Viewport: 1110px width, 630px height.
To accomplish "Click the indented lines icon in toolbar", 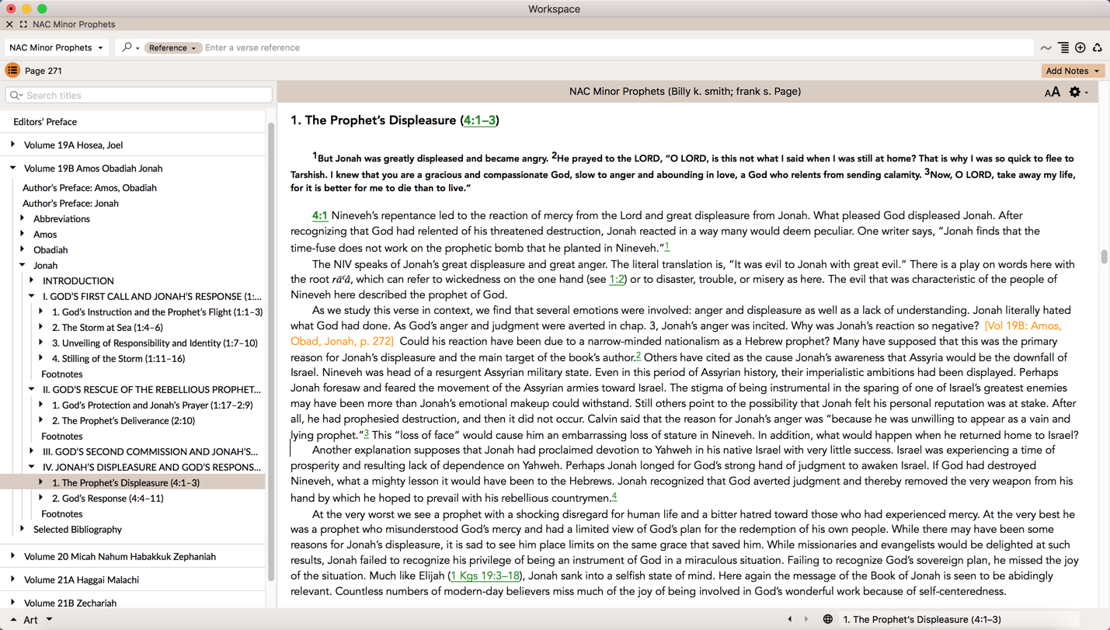I will pyautogui.click(x=1063, y=48).
